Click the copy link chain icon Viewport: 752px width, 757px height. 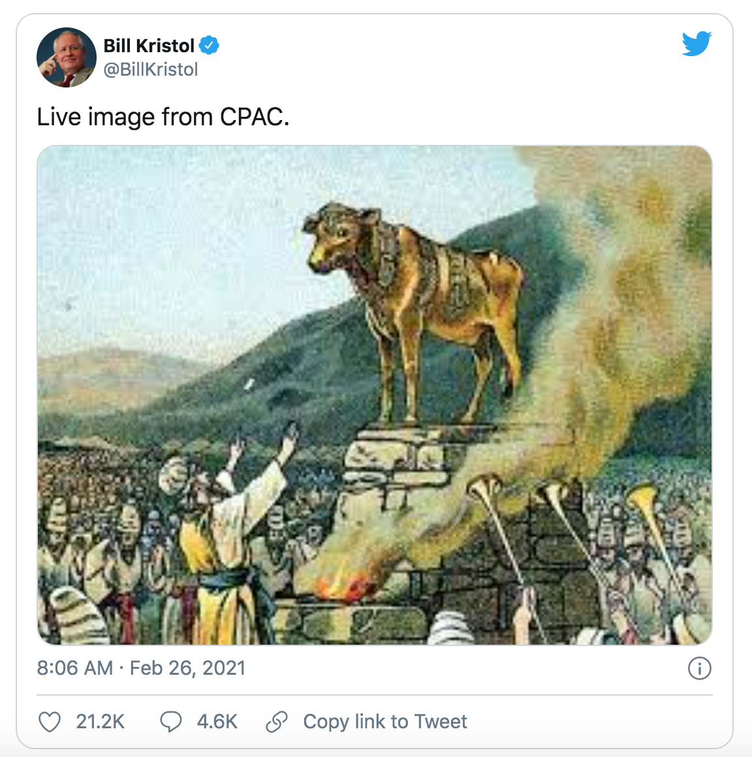click(x=277, y=722)
